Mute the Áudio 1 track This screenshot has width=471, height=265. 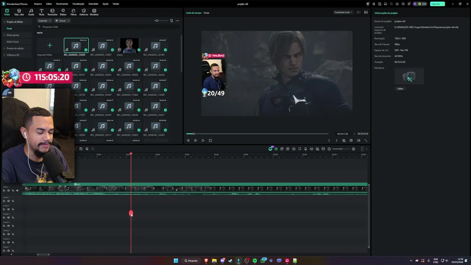coord(8,201)
